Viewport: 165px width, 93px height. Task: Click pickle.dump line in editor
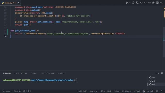(x=59, y=22)
